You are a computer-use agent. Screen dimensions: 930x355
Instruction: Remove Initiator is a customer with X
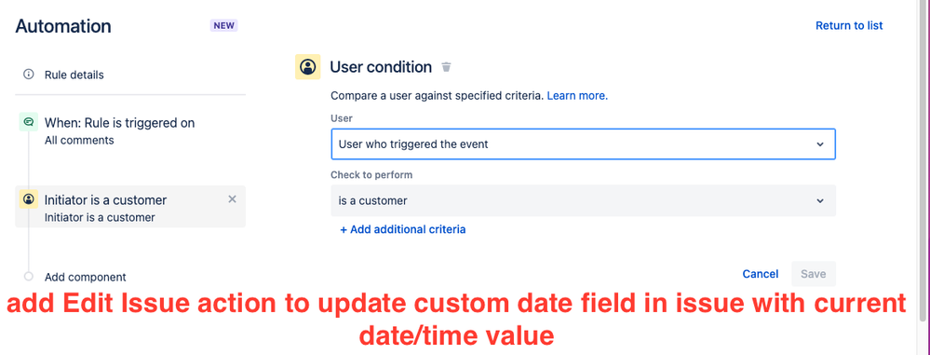(x=233, y=199)
